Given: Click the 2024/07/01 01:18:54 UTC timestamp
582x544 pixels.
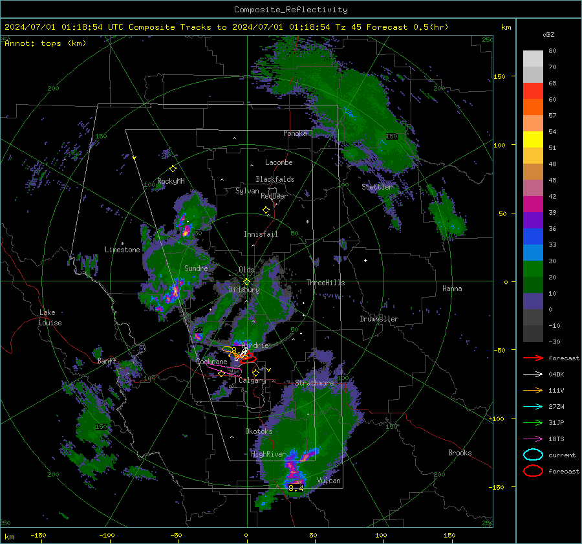Looking at the screenshot, I should 63,27.
